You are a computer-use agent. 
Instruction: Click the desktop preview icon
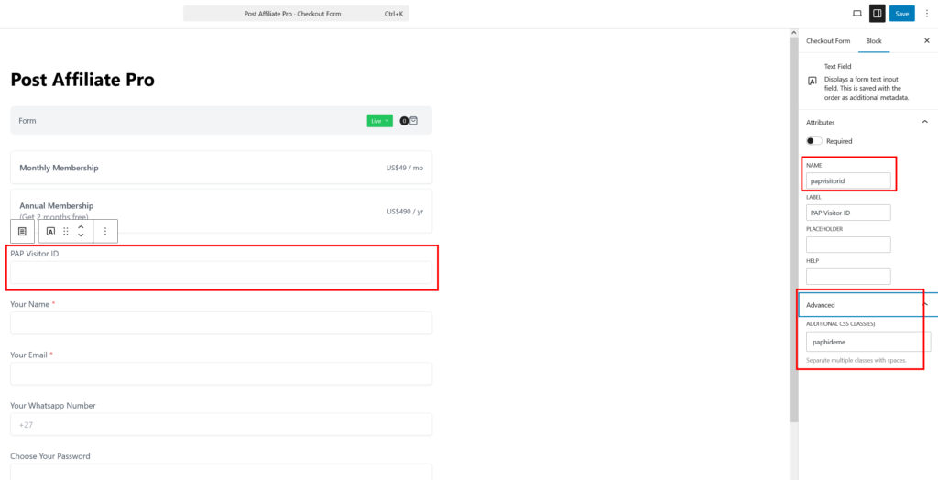(856, 14)
